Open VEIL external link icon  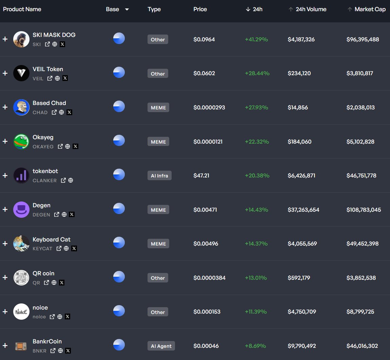(x=50, y=78)
